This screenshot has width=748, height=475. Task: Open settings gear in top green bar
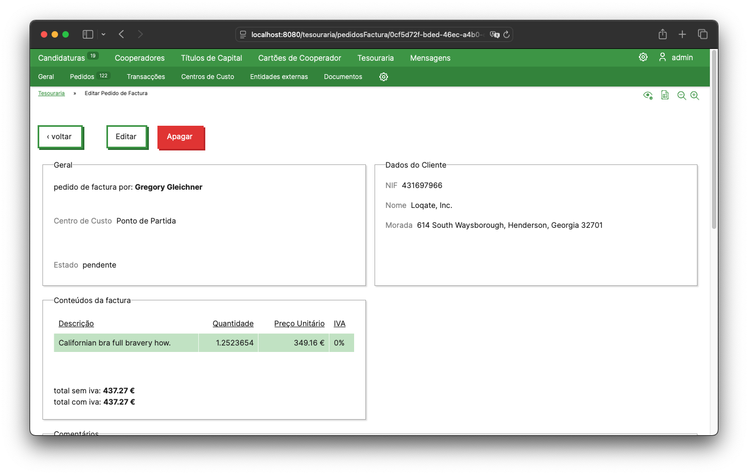click(x=643, y=57)
